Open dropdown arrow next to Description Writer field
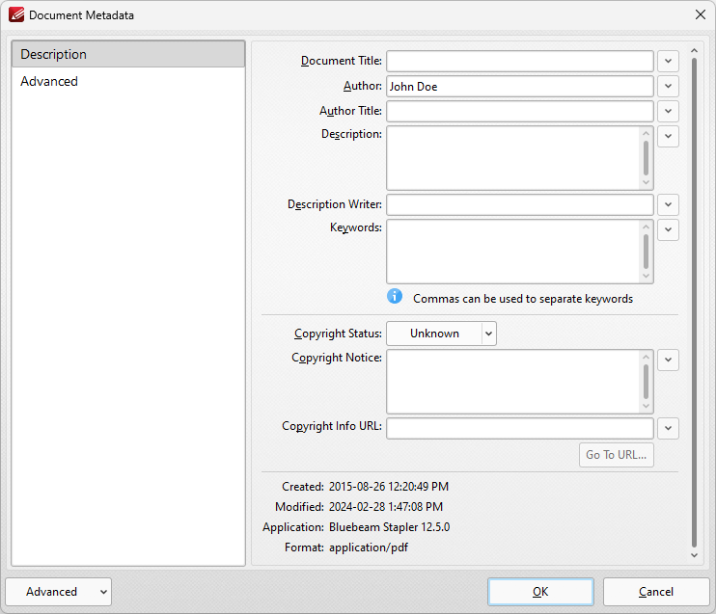The height and width of the screenshot is (614, 716). [x=668, y=204]
